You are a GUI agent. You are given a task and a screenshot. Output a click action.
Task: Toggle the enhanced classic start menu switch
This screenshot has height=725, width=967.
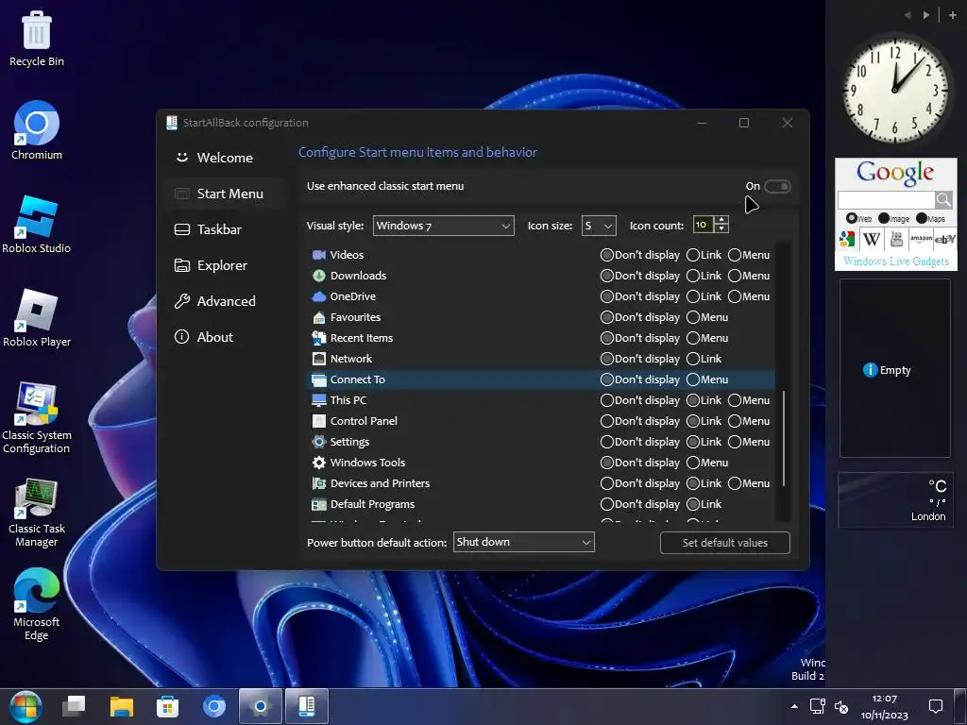click(x=777, y=186)
